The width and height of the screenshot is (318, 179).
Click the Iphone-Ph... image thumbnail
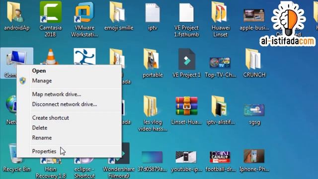(x=254, y=156)
